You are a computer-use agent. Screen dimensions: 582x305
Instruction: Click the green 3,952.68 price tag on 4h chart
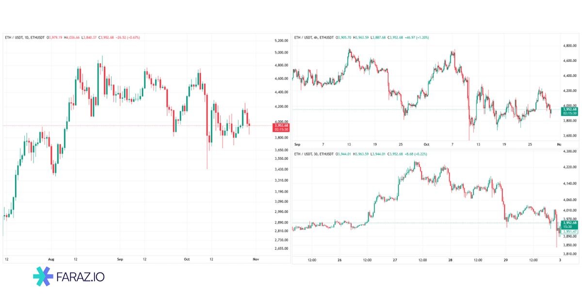click(569, 111)
